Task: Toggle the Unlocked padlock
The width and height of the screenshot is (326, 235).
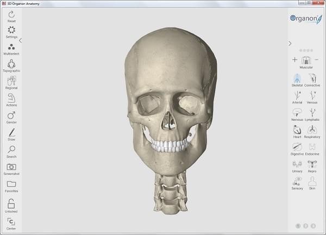Action: click(11, 204)
